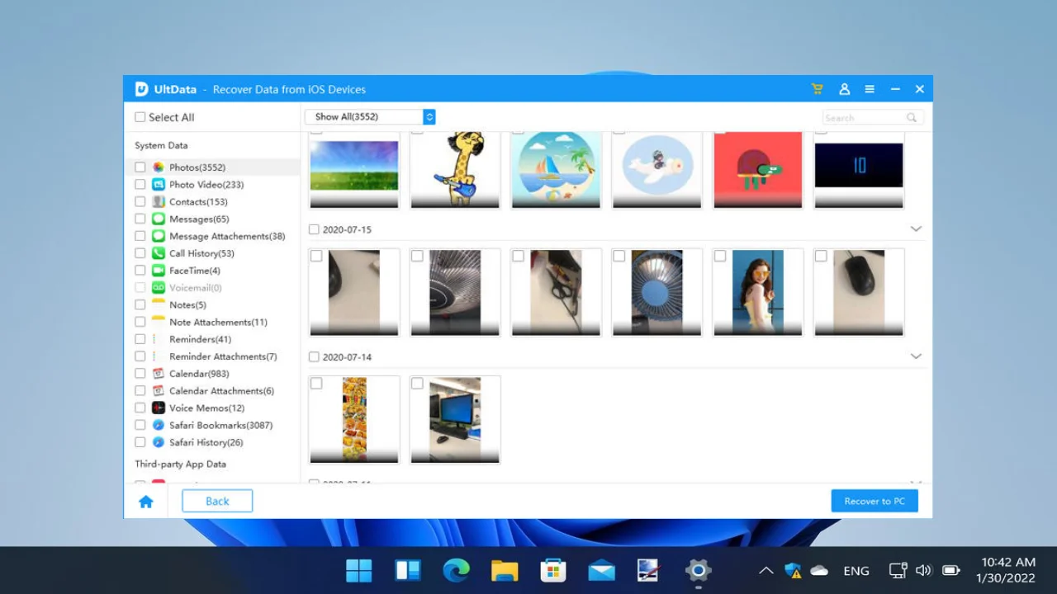The width and height of the screenshot is (1057, 594).
Task: Select Note Attachements(11) category
Action: click(x=218, y=323)
